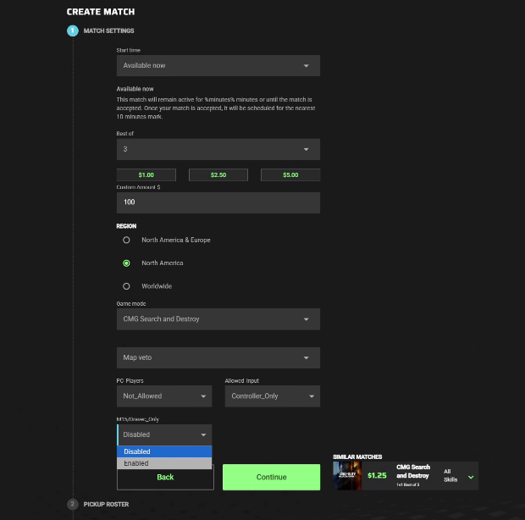Open the Start time dropdown
Screen dimensions: 525x520
click(218, 65)
